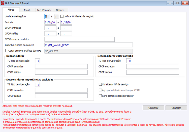Click TG Tipo de Operação in Desconsiderar group

[x=38, y=61]
